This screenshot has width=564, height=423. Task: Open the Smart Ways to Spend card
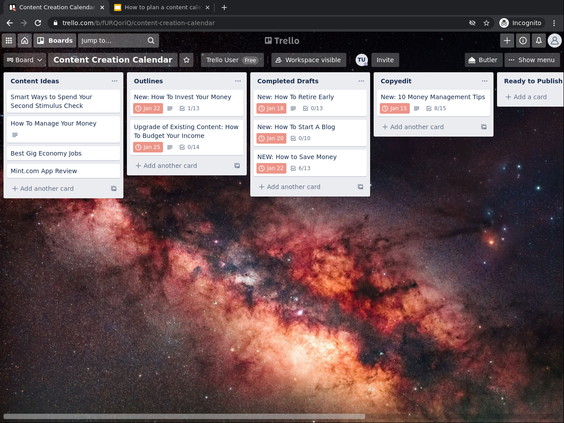click(63, 101)
